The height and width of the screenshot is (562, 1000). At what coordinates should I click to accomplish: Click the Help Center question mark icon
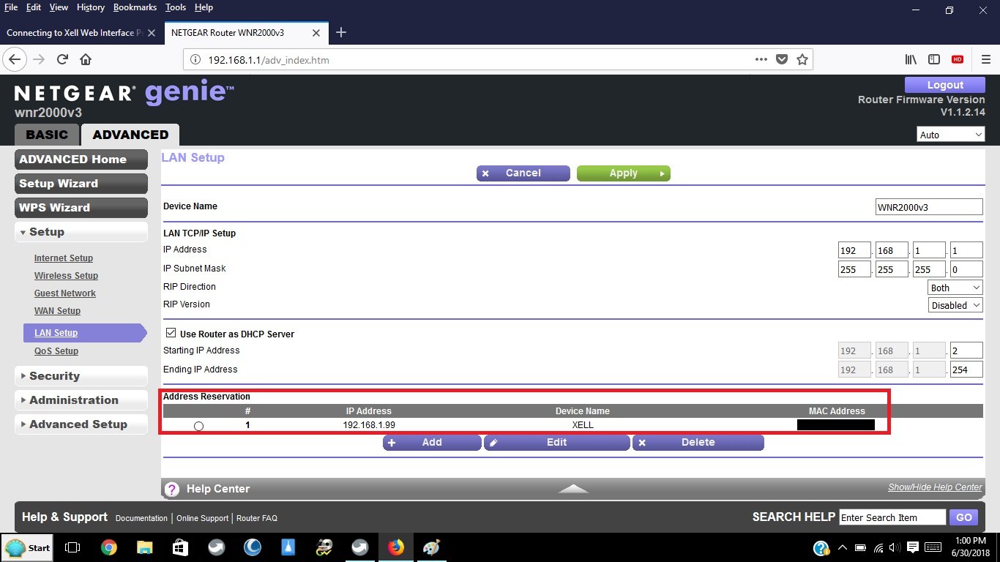172,489
